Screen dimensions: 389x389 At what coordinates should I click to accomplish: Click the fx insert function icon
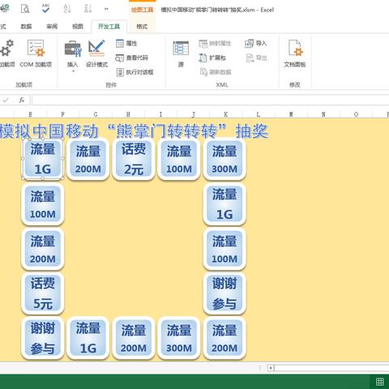tap(22, 100)
